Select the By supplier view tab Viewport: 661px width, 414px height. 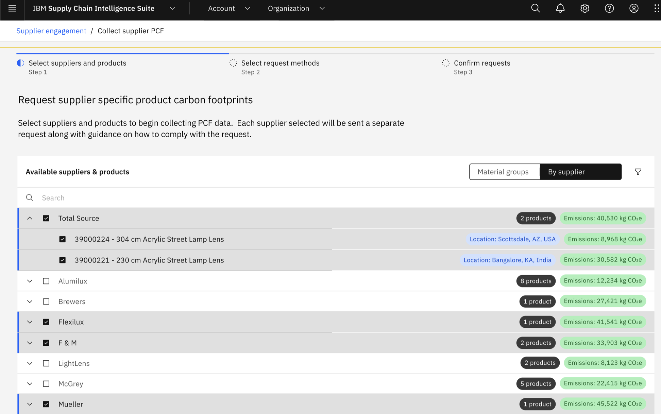tap(580, 172)
